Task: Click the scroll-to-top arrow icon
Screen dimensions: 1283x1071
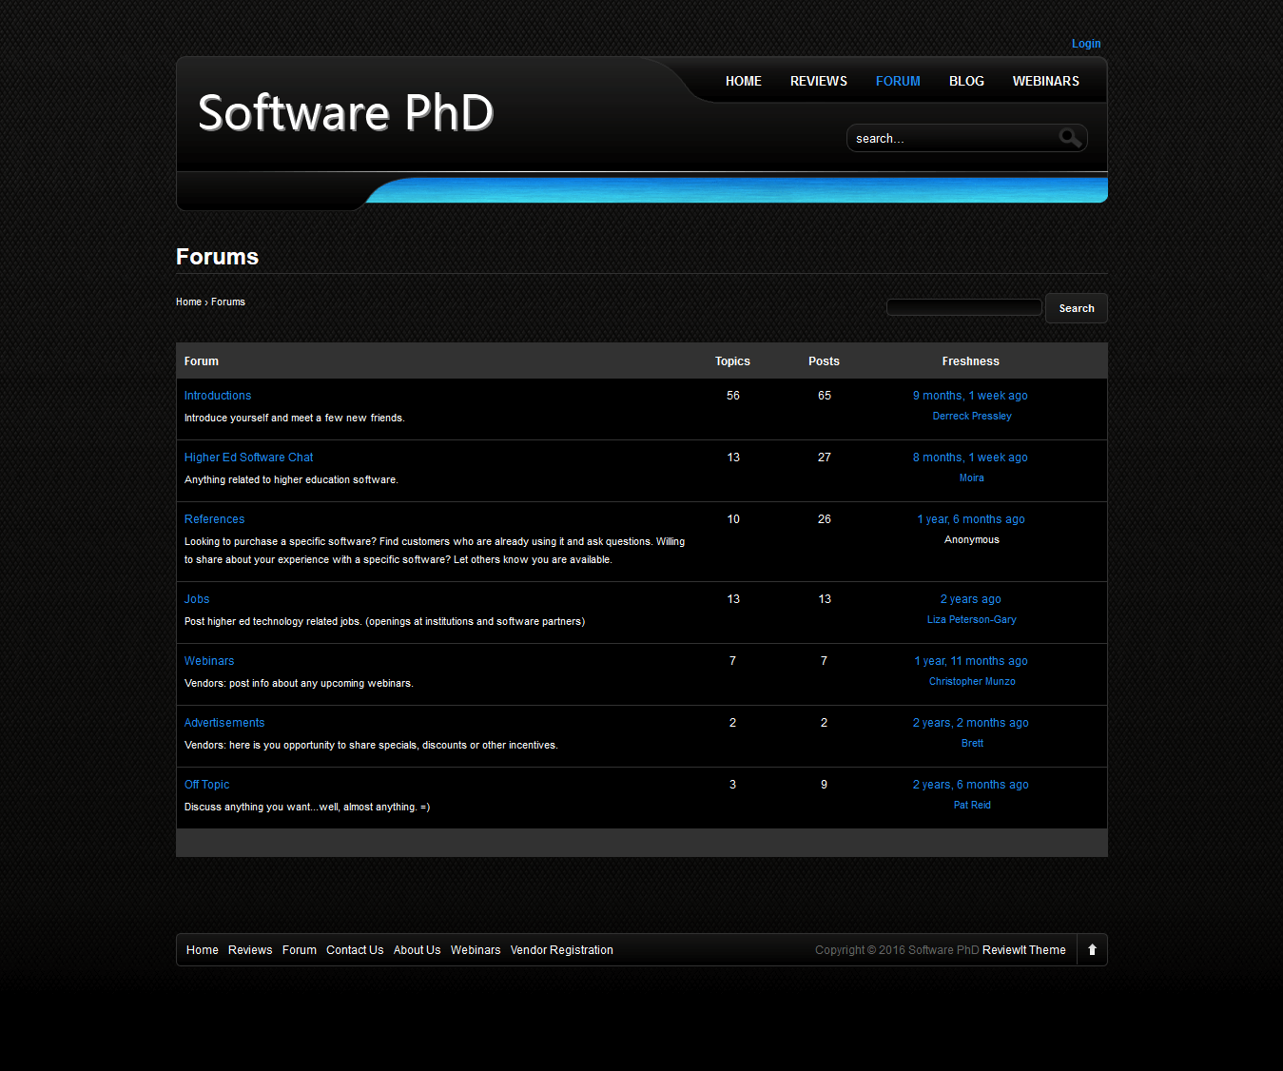Action: tap(1092, 949)
